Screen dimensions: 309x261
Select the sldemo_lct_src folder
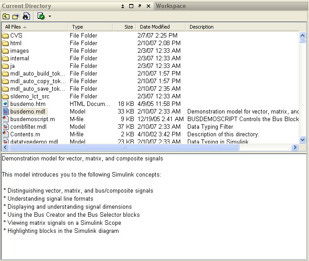click(x=31, y=96)
